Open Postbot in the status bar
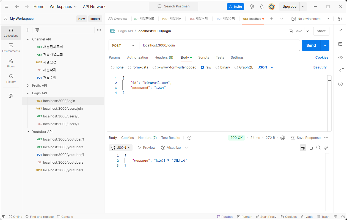This screenshot has width=347, height=220. (225, 217)
